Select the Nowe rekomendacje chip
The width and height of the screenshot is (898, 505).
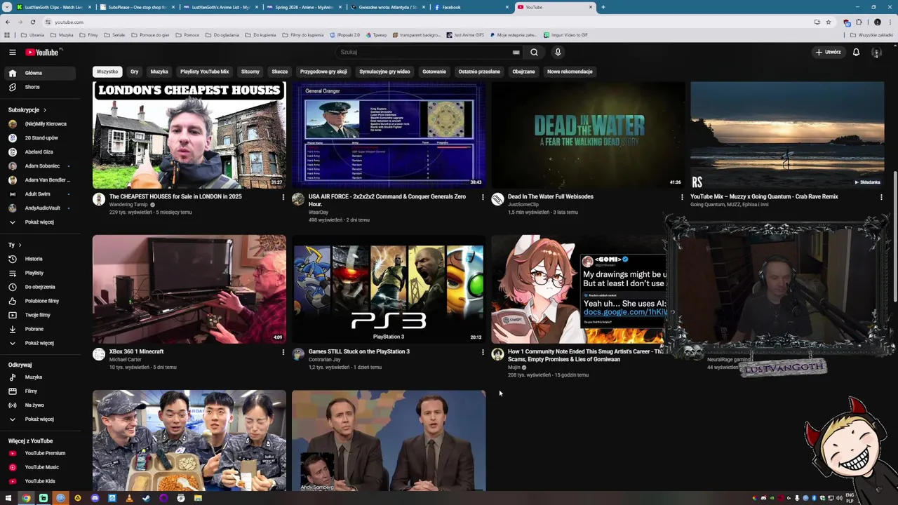[570, 72]
